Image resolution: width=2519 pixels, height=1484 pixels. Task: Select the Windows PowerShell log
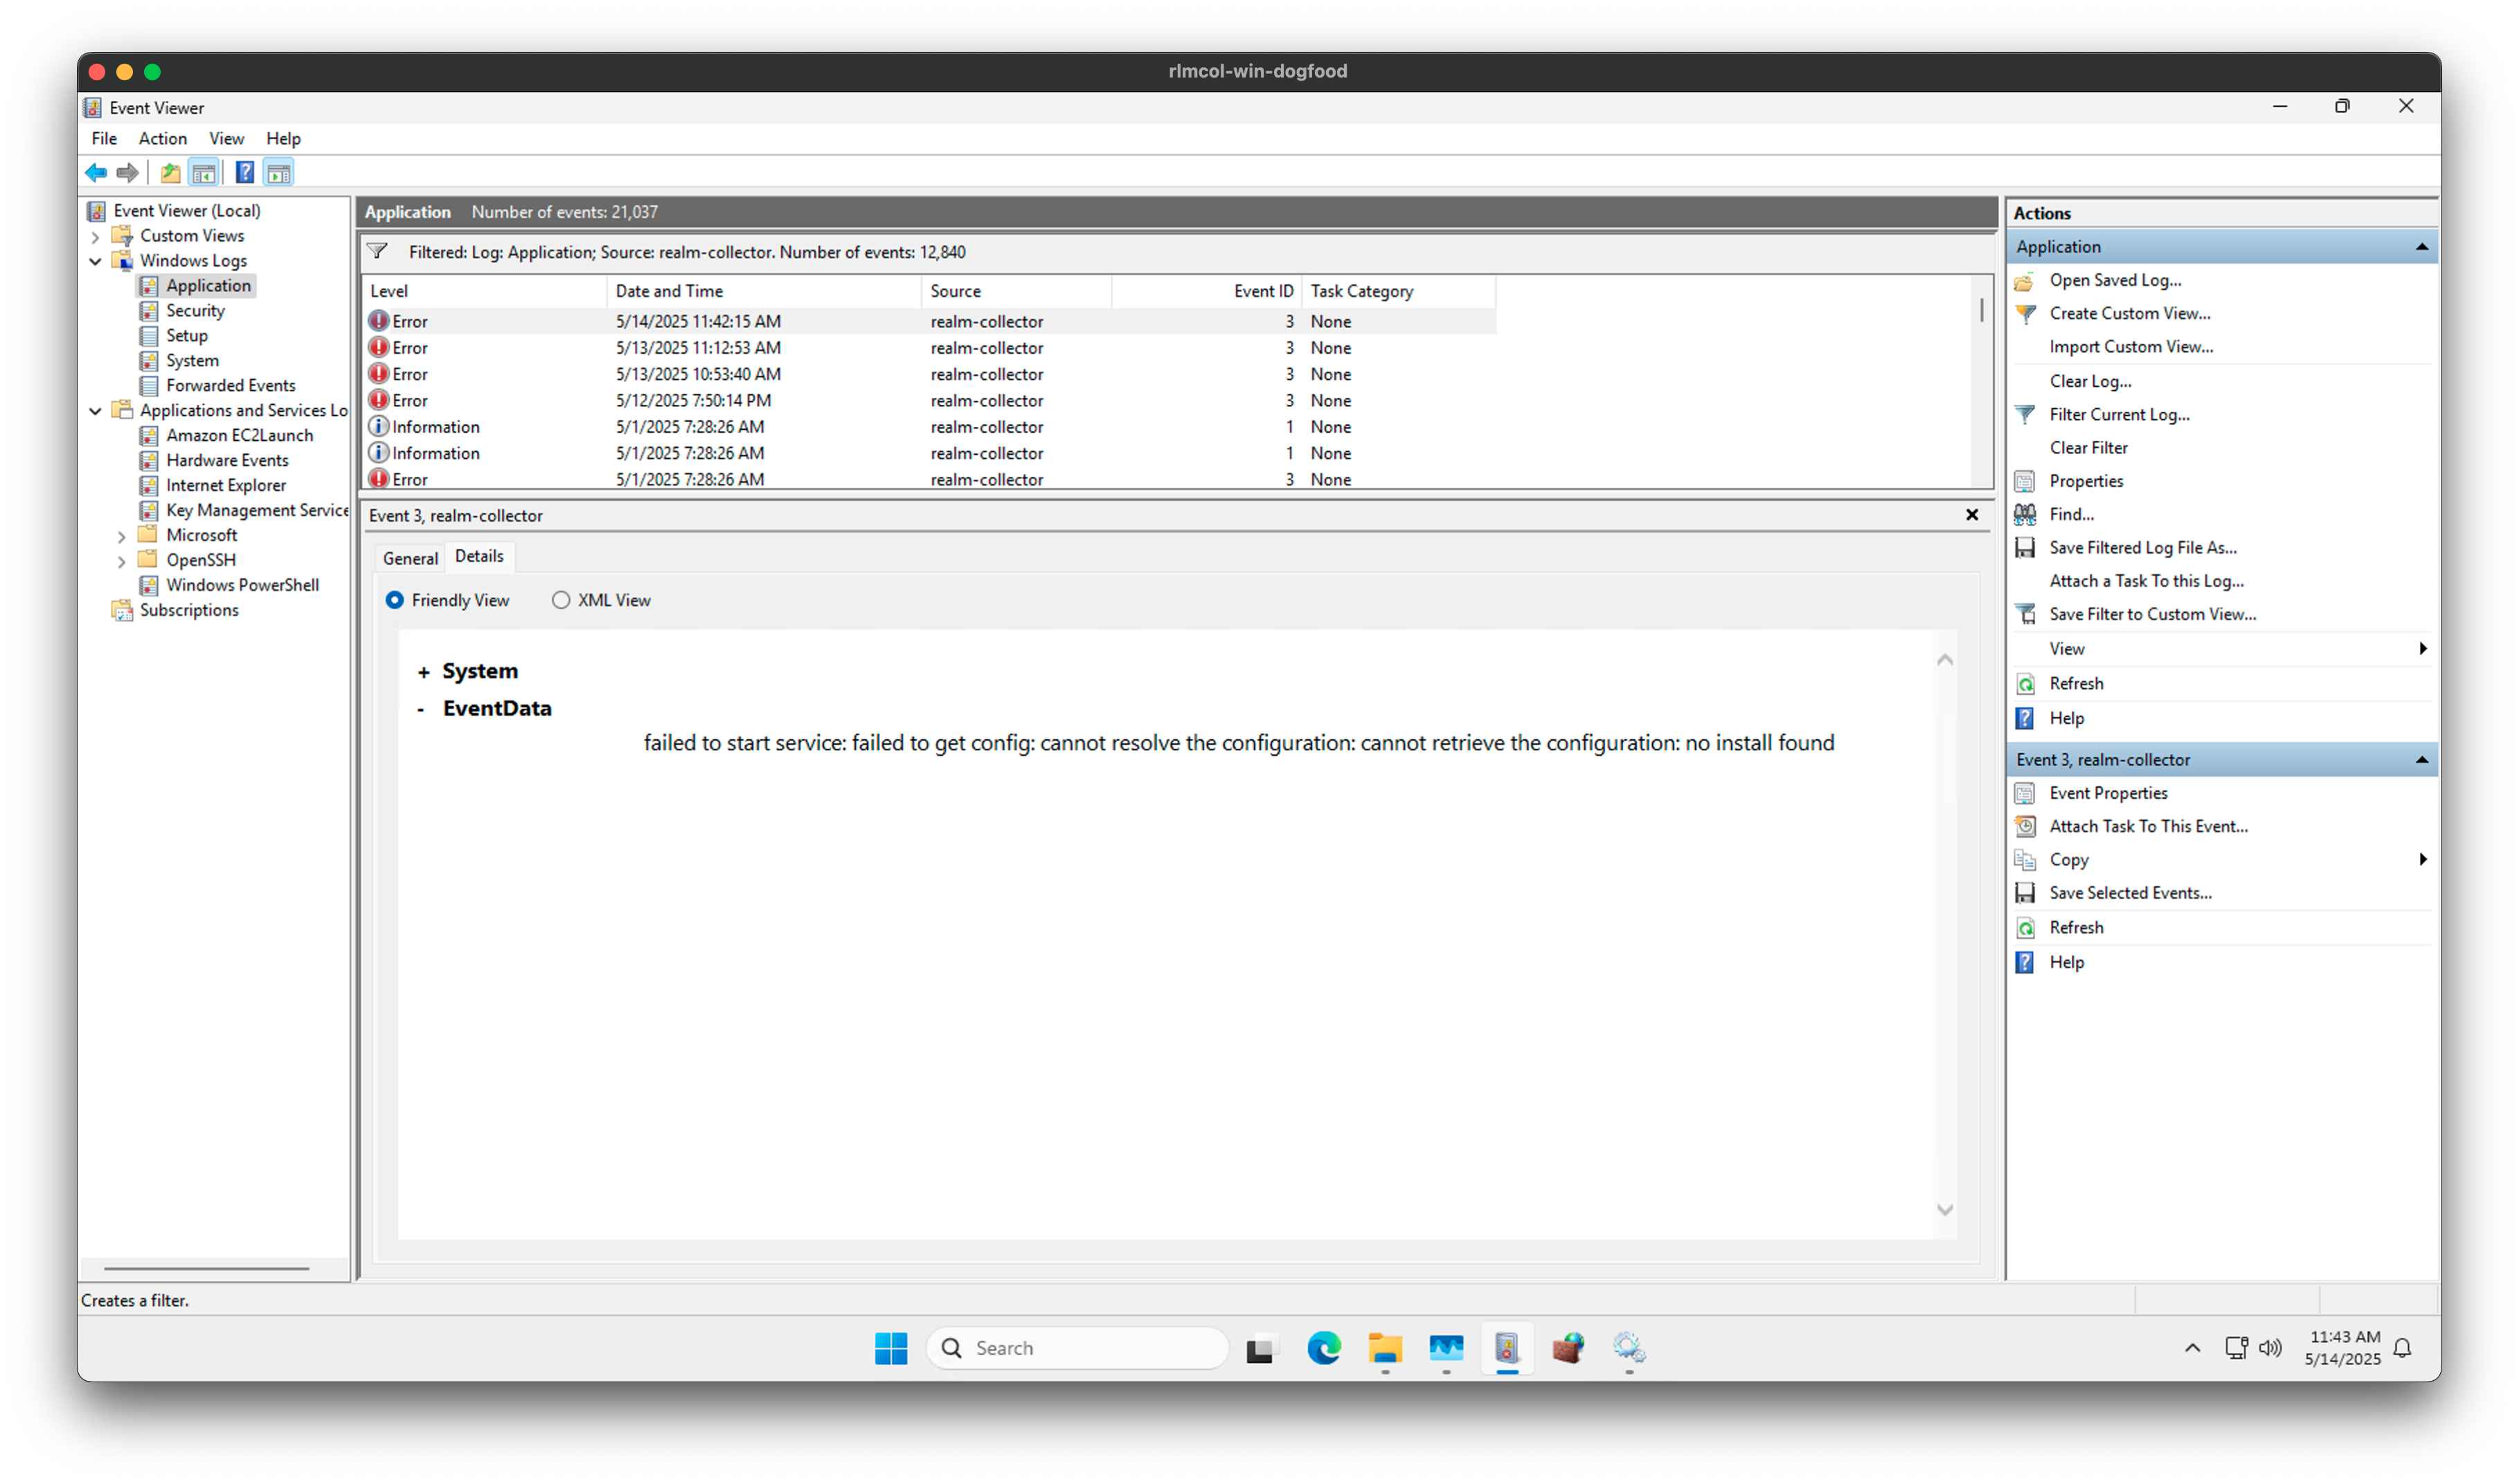pyautogui.click(x=242, y=586)
